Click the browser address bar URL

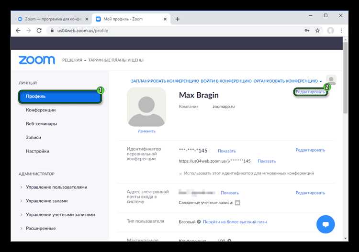pos(83,31)
